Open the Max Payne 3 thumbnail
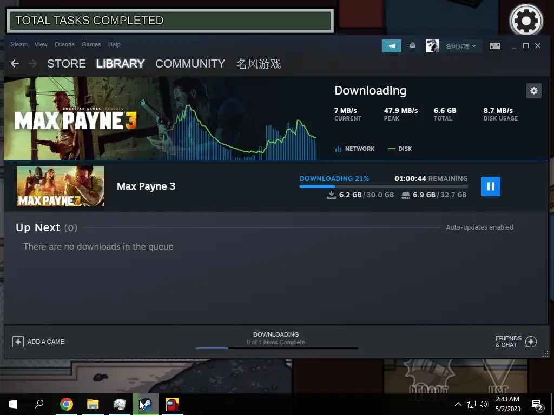 (61, 186)
